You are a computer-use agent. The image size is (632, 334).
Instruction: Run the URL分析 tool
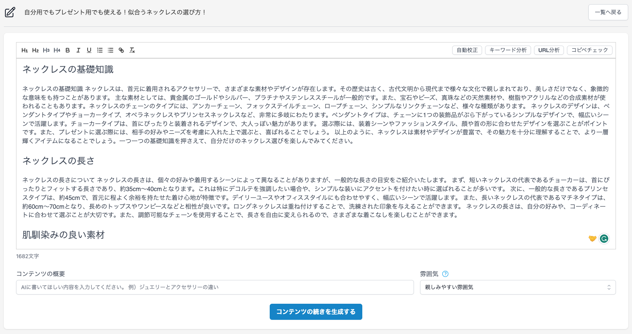pos(549,50)
